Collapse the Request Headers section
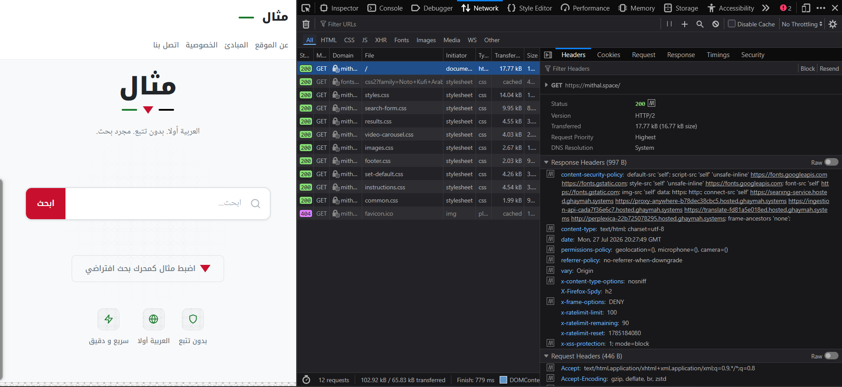Screen dimensions: 842x387 (546, 356)
